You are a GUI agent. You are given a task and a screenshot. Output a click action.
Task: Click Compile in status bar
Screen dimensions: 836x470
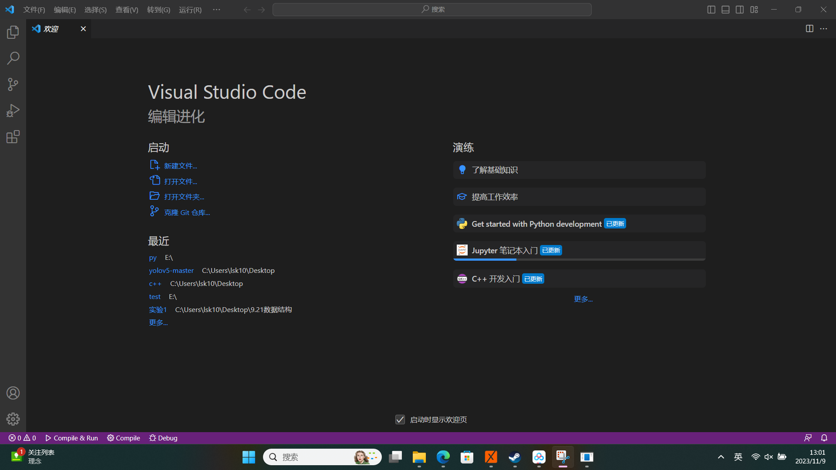[124, 438]
